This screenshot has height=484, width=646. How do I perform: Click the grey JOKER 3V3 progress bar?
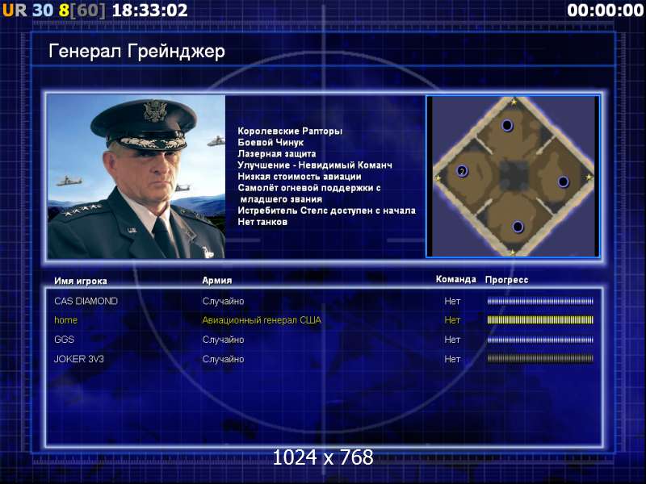click(x=540, y=359)
